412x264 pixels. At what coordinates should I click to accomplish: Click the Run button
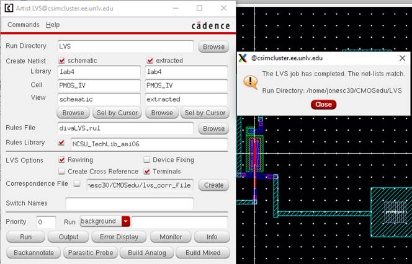point(25,237)
